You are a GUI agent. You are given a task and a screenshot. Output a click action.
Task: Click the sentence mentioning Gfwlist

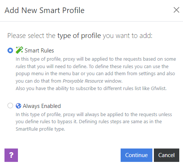(91, 89)
